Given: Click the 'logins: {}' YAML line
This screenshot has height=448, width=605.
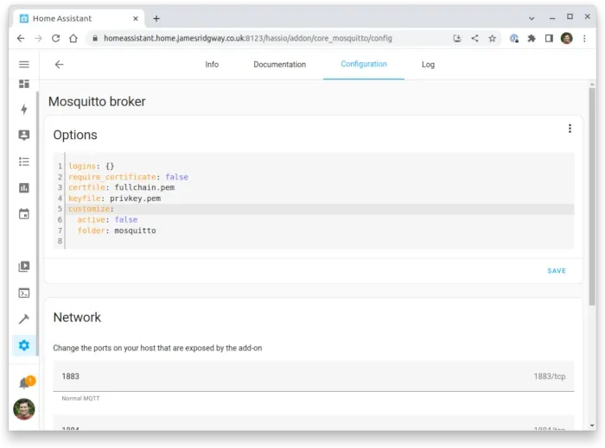Looking at the screenshot, I should [91, 166].
